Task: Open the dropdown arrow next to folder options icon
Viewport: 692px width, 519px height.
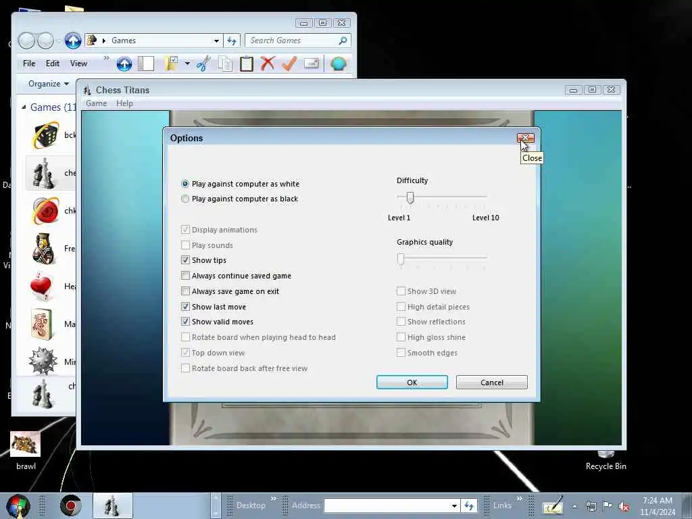Action: click(187, 64)
